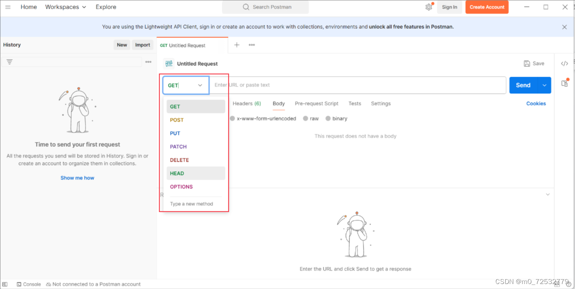This screenshot has height=289, width=575.
Task: Open the Workspaces dropdown
Action: [65, 7]
